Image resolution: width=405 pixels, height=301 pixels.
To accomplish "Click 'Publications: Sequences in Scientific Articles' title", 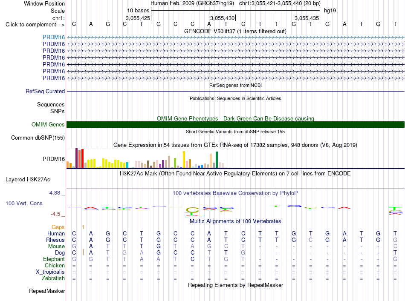I will tap(235, 98).
